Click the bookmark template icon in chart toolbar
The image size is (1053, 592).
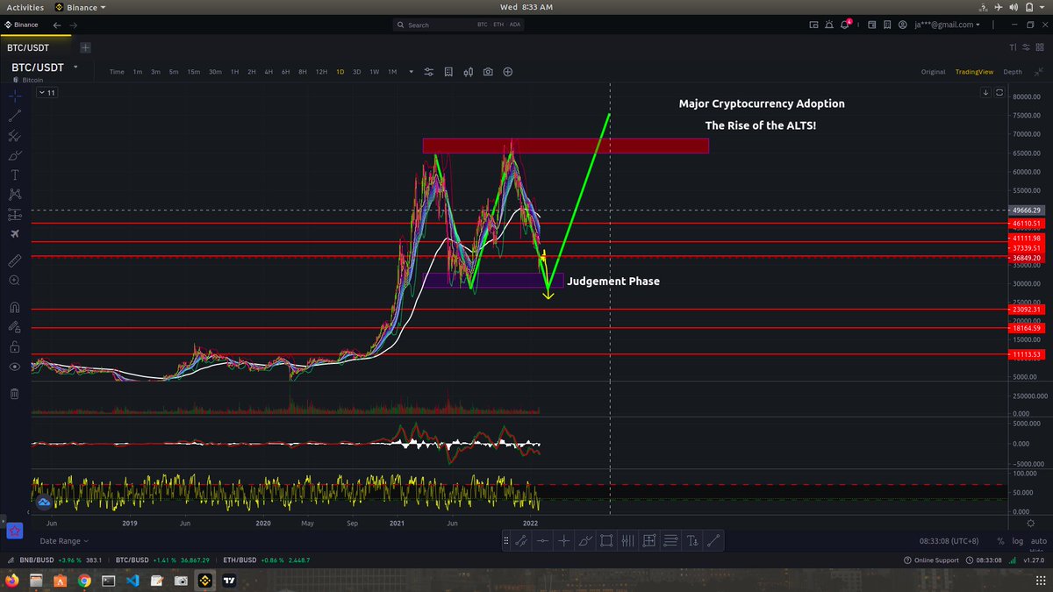click(x=448, y=72)
